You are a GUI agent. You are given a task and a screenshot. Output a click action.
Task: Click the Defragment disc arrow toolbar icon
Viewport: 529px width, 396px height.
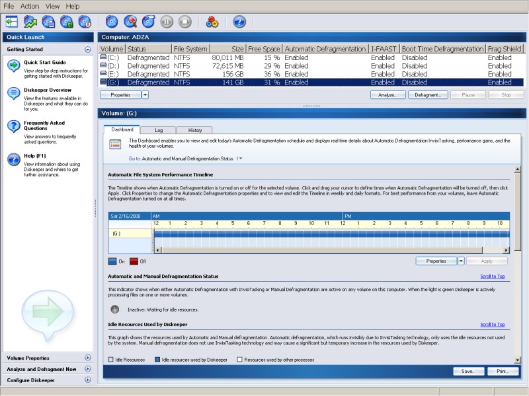[148, 22]
